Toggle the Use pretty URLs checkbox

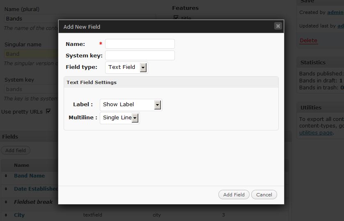(x=48, y=111)
